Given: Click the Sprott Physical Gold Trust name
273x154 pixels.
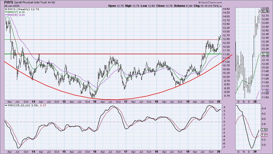Looking at the screenshot, I should pos(30,3).
